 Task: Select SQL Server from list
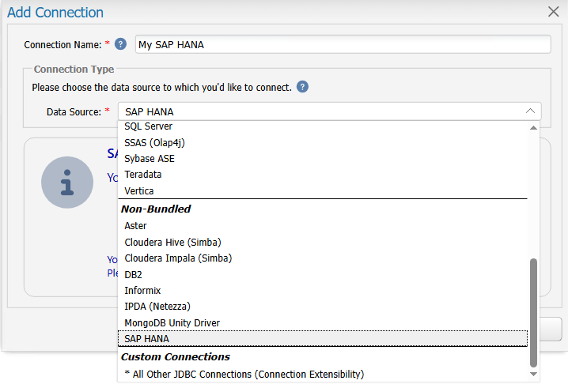point(323,126)
